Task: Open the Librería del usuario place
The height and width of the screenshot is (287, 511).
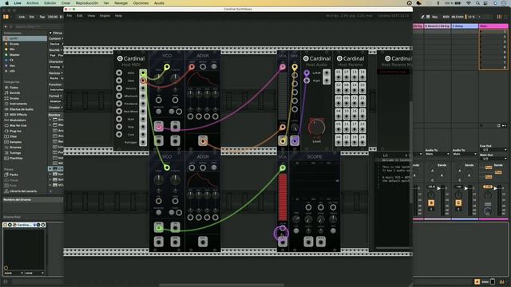Action: click(23, 191)
